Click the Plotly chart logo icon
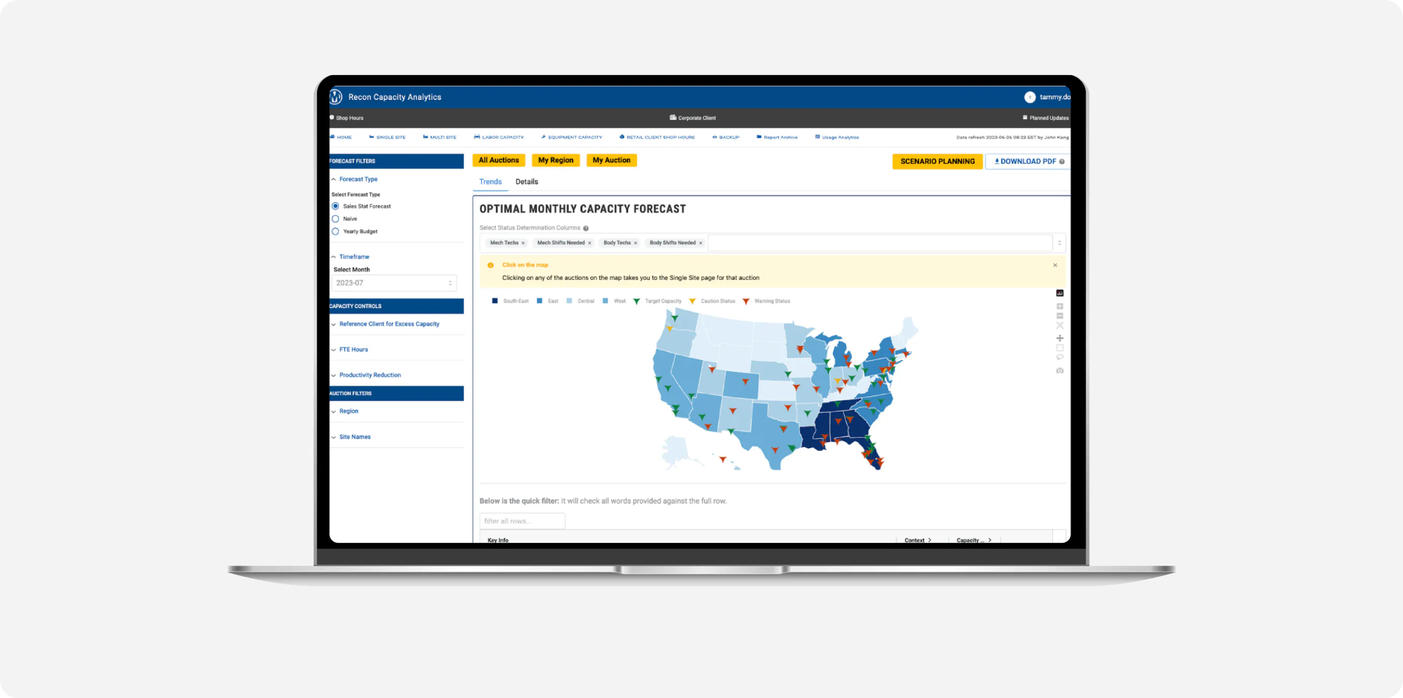 click(x=1059, y=293)
